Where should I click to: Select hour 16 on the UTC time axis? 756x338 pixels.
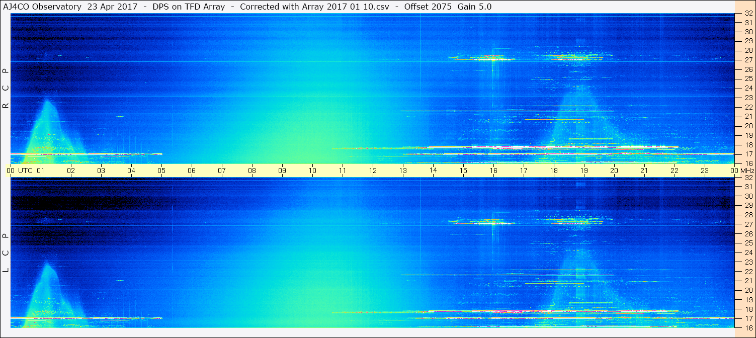pos(493,171)
